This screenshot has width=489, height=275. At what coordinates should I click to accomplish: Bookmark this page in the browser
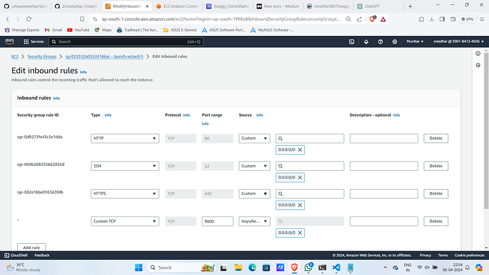(82, 19)
